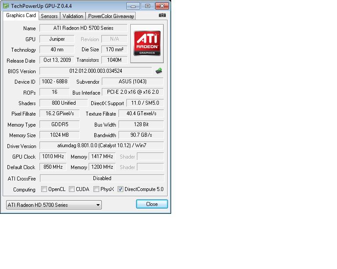Image resolution: width=337 pixels, height=269 pixels.
Task: Click the GPU Clock field 1010 MHz
Action: [53, 156]
